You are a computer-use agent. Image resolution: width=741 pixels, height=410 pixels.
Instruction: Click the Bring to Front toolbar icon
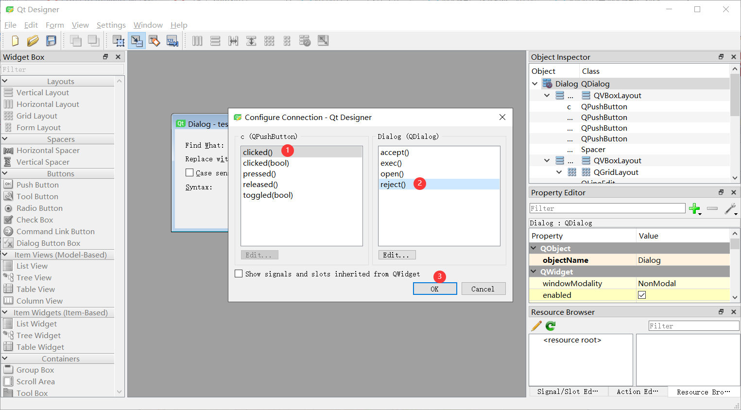(x=93, y=41)
